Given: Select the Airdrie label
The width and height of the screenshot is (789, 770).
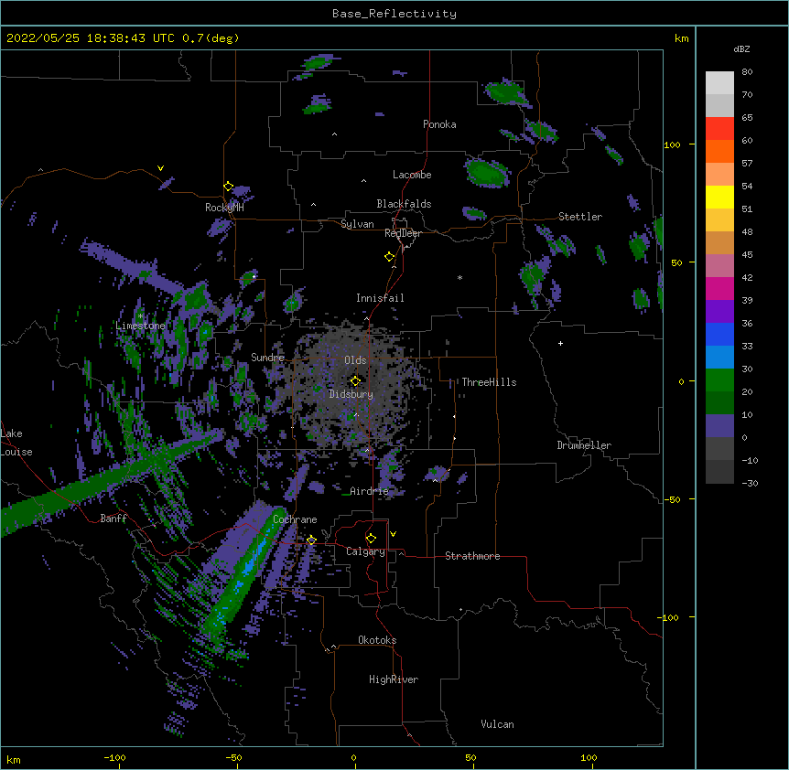Looking at the screenshot, I should coord(370,491).
